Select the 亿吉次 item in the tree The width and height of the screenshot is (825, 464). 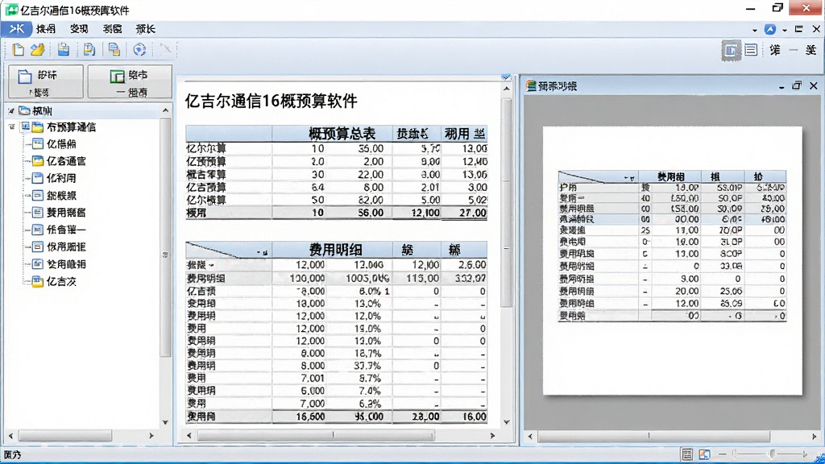point(61,281)
